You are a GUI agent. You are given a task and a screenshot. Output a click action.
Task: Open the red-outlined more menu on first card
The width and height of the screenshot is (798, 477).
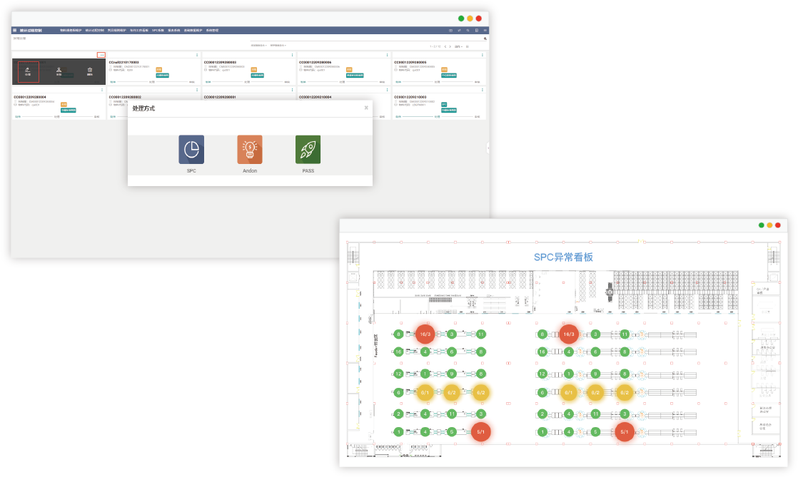click(x=101, y=55)
